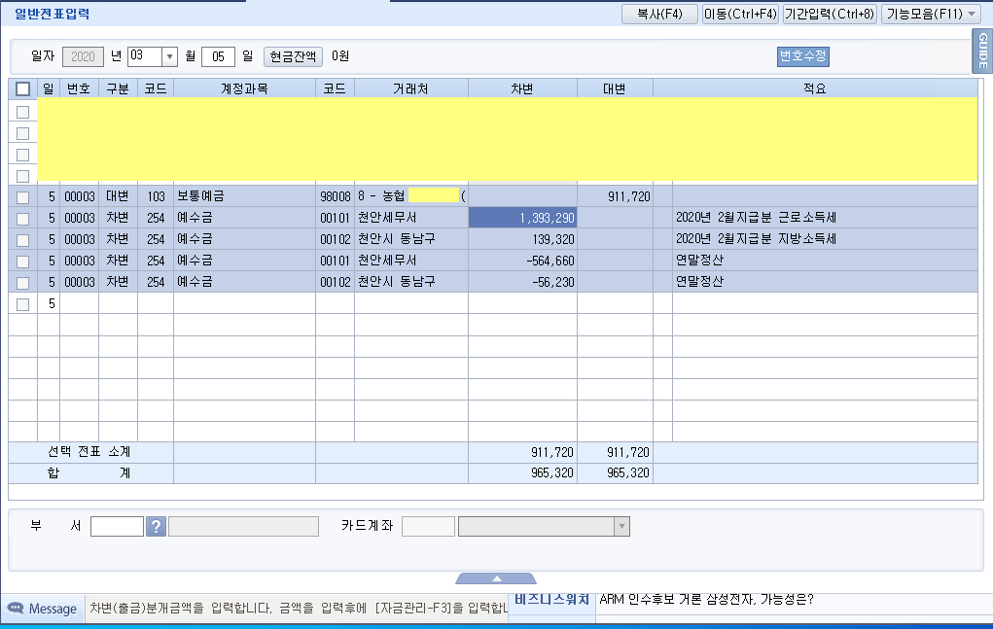Image resolution: width=993 pixels, height=629 pixels.
Task: Click the account code 103 cell
Action: tap(156, 196)
